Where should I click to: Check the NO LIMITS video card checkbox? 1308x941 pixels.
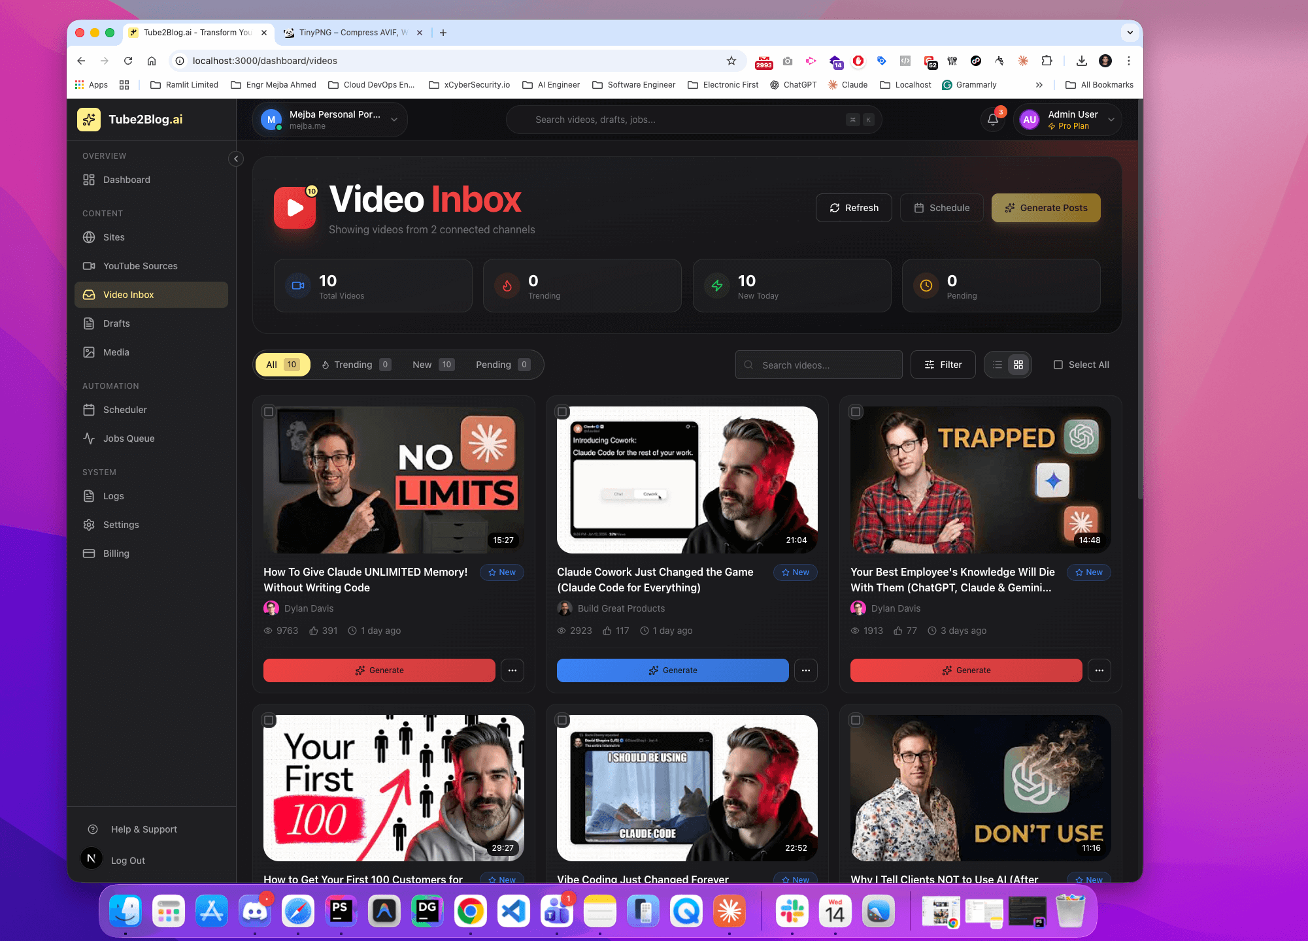[269, 412]
